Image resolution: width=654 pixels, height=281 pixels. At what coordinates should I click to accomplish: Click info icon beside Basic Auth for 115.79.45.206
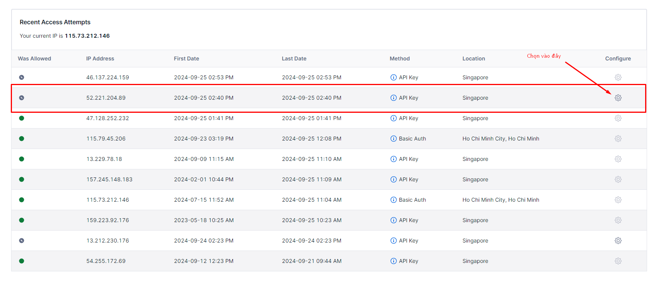[393, 139]
